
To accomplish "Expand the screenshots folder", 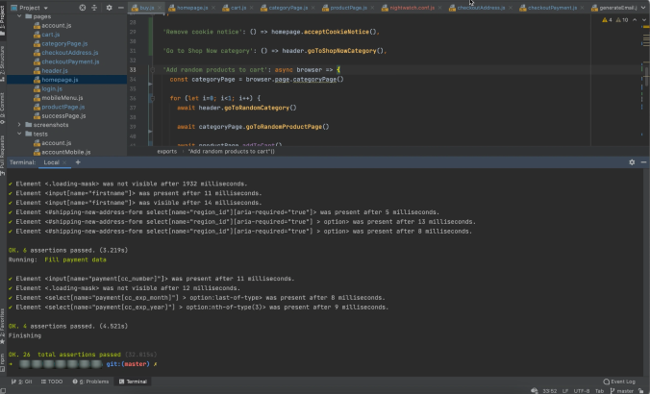I will pos(19,125).
